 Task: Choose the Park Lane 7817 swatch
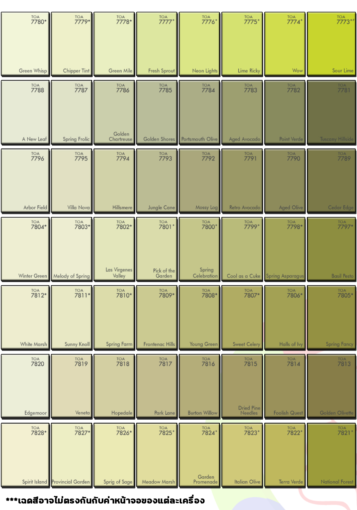157,386
